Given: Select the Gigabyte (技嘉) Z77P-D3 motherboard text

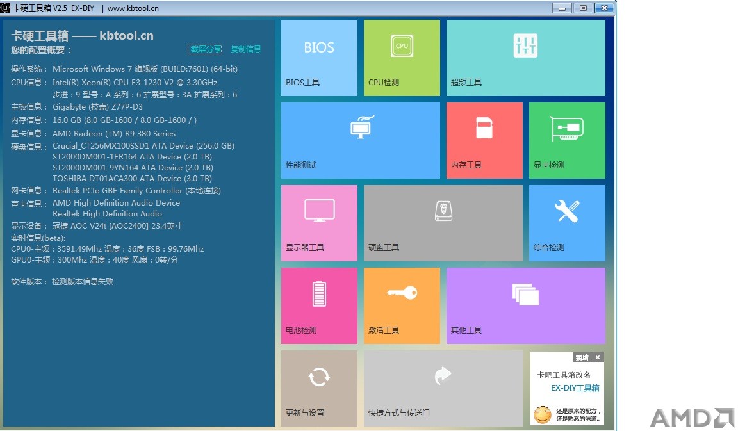Looking at the screenshot, I should pos(97,107).
